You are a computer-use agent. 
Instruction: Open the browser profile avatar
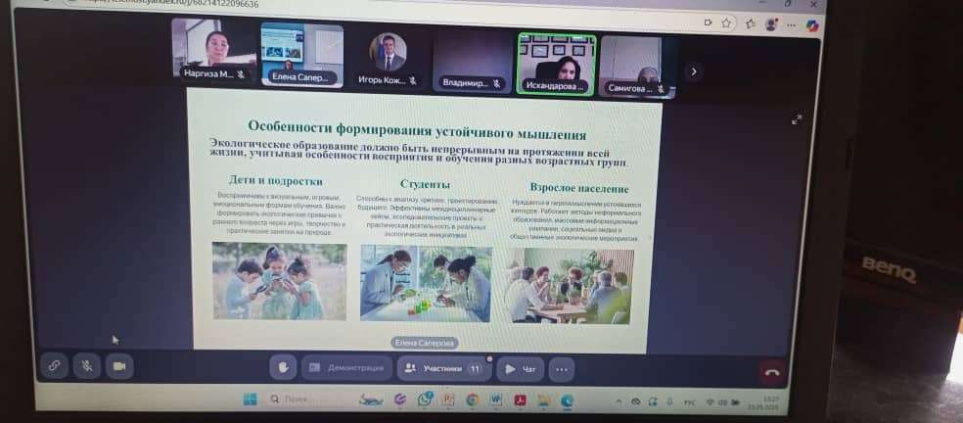pyautogui.click(x=771, y=24)
